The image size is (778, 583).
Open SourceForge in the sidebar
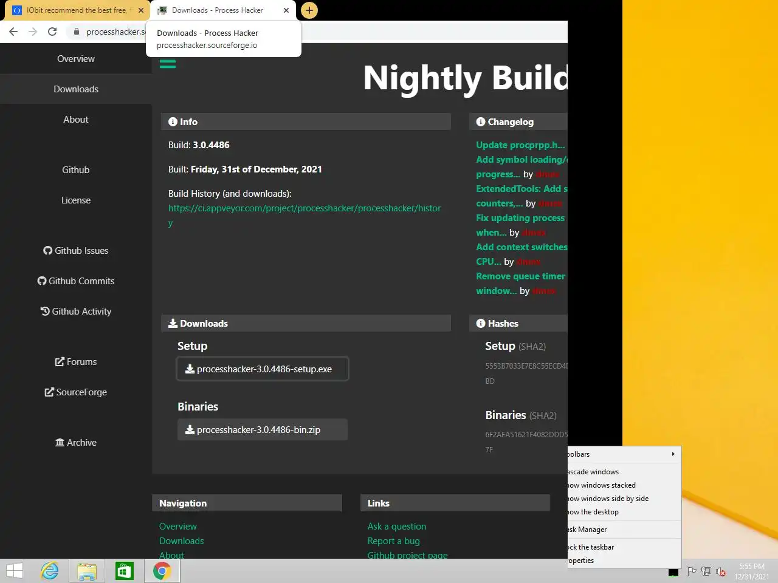pyautogui.click(x=76, y=392)
